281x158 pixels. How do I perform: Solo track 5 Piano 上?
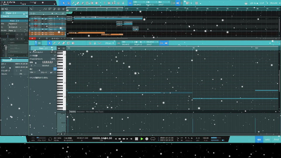pyautogui.click(x=39, y=24)
